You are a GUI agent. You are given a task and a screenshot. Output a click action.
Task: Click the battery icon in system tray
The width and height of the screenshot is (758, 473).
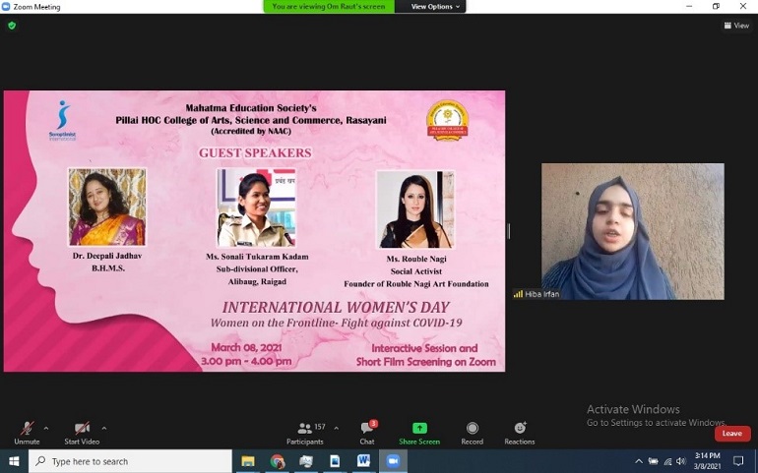click(653, 461)
